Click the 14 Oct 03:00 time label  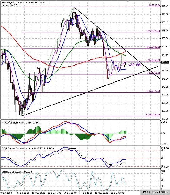[70, 193]
